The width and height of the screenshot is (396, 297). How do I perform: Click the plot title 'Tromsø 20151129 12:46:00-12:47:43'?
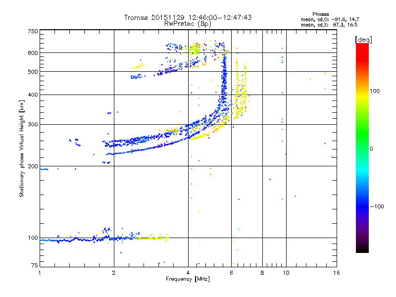click(188, 17)
